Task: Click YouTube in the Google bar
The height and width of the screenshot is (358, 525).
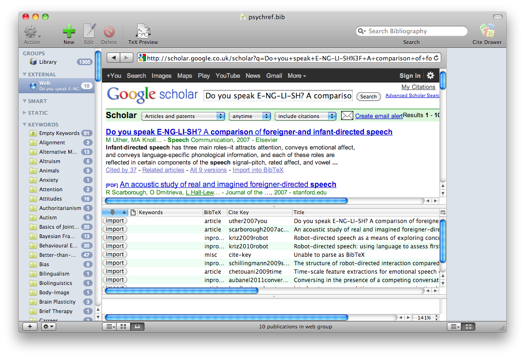Action: 228,76
